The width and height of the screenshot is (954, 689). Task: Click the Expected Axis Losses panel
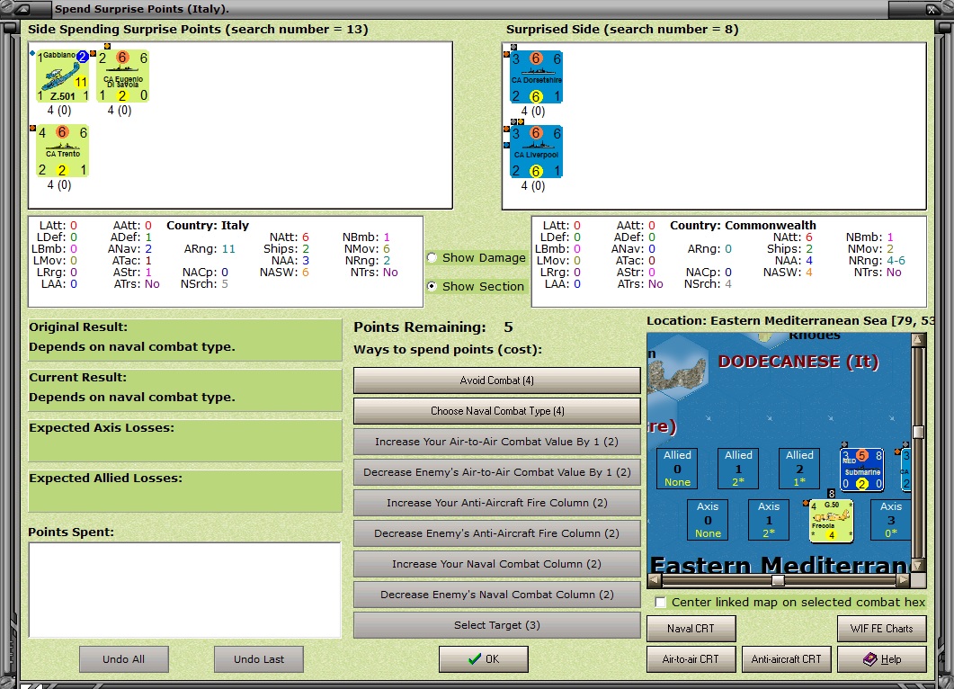(185, 441)
